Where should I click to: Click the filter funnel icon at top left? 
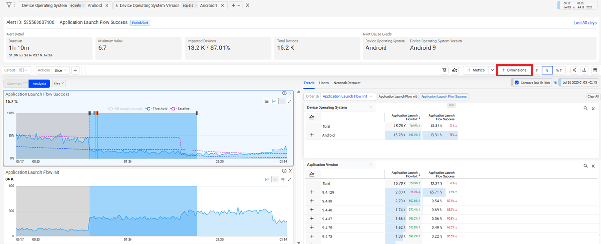9,5
